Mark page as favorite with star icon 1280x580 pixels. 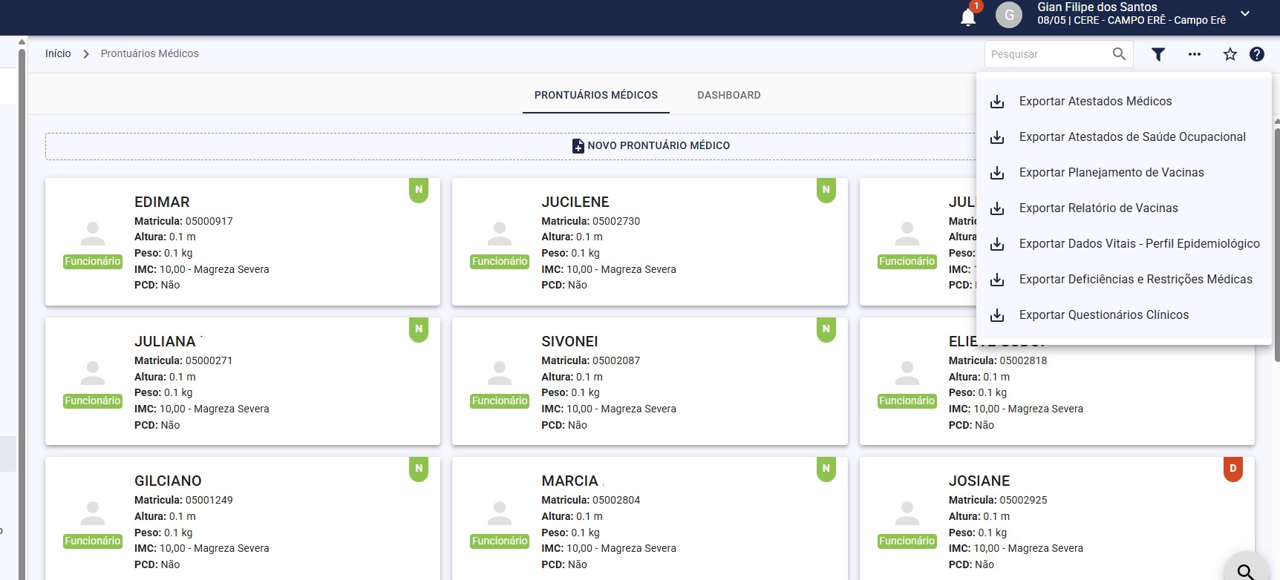1230,54
